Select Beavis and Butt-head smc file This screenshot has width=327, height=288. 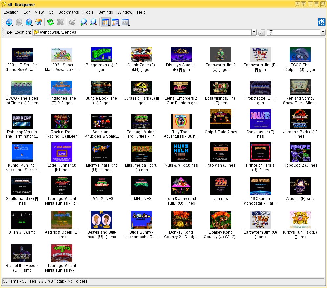click(x=102, y=225)
